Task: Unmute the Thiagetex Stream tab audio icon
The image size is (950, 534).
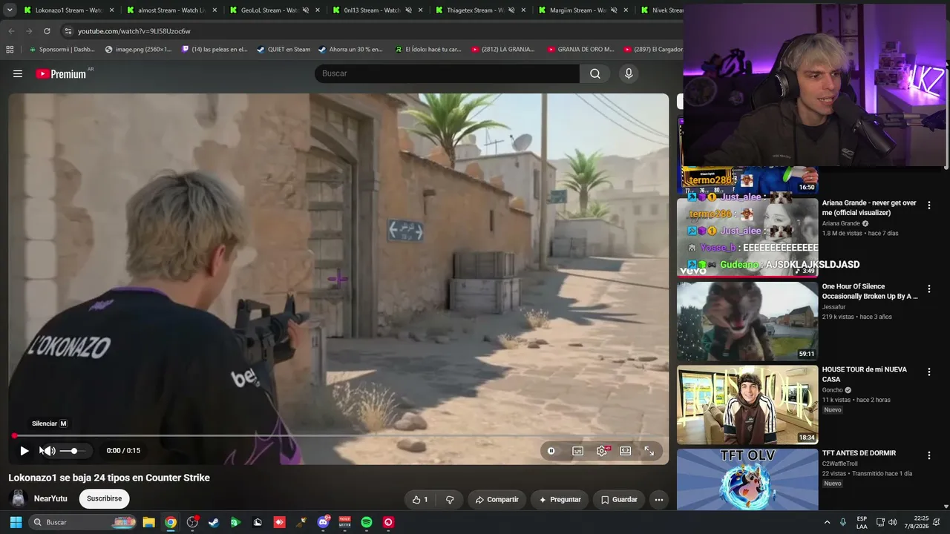Action: [511, 10]
